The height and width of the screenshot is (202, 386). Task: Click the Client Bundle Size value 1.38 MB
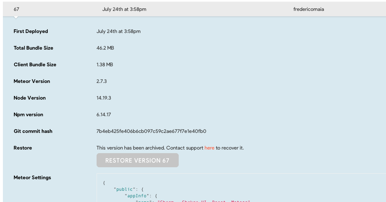[x=105, y=64]
